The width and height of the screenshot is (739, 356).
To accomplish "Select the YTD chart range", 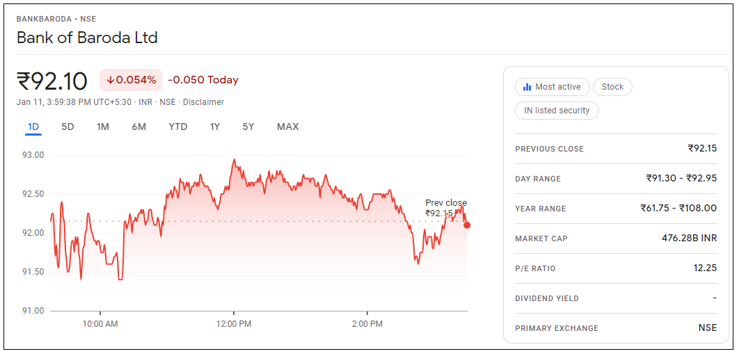I will pos(177,127).
